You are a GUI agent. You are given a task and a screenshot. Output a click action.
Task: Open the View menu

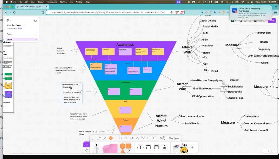pyautogui.click(x=33, y=2)
